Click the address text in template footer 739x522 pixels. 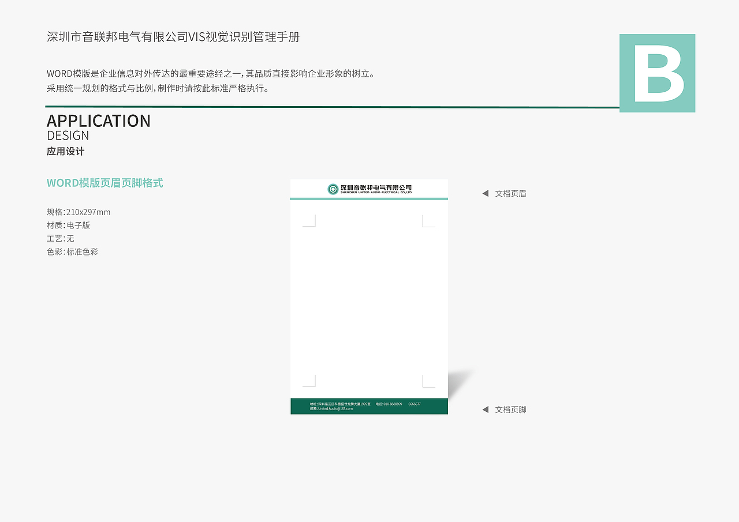pyautogui.click(x=340, y=404)
